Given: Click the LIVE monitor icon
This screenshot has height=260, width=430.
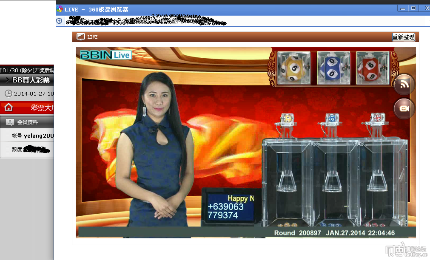Looking at the screenshot, I should [81, 37].
